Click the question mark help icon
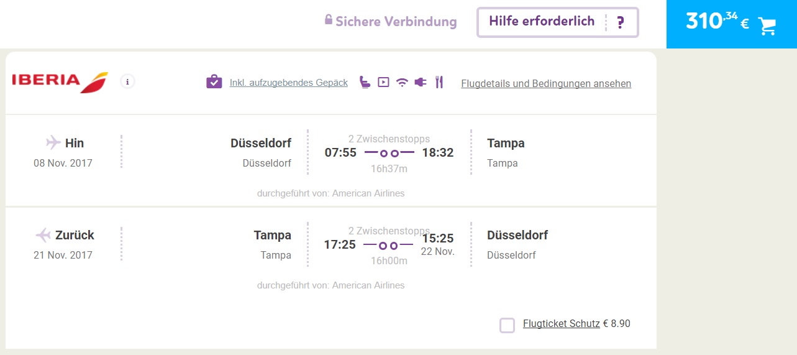This screenshot has width=797, height=355. 620,23
